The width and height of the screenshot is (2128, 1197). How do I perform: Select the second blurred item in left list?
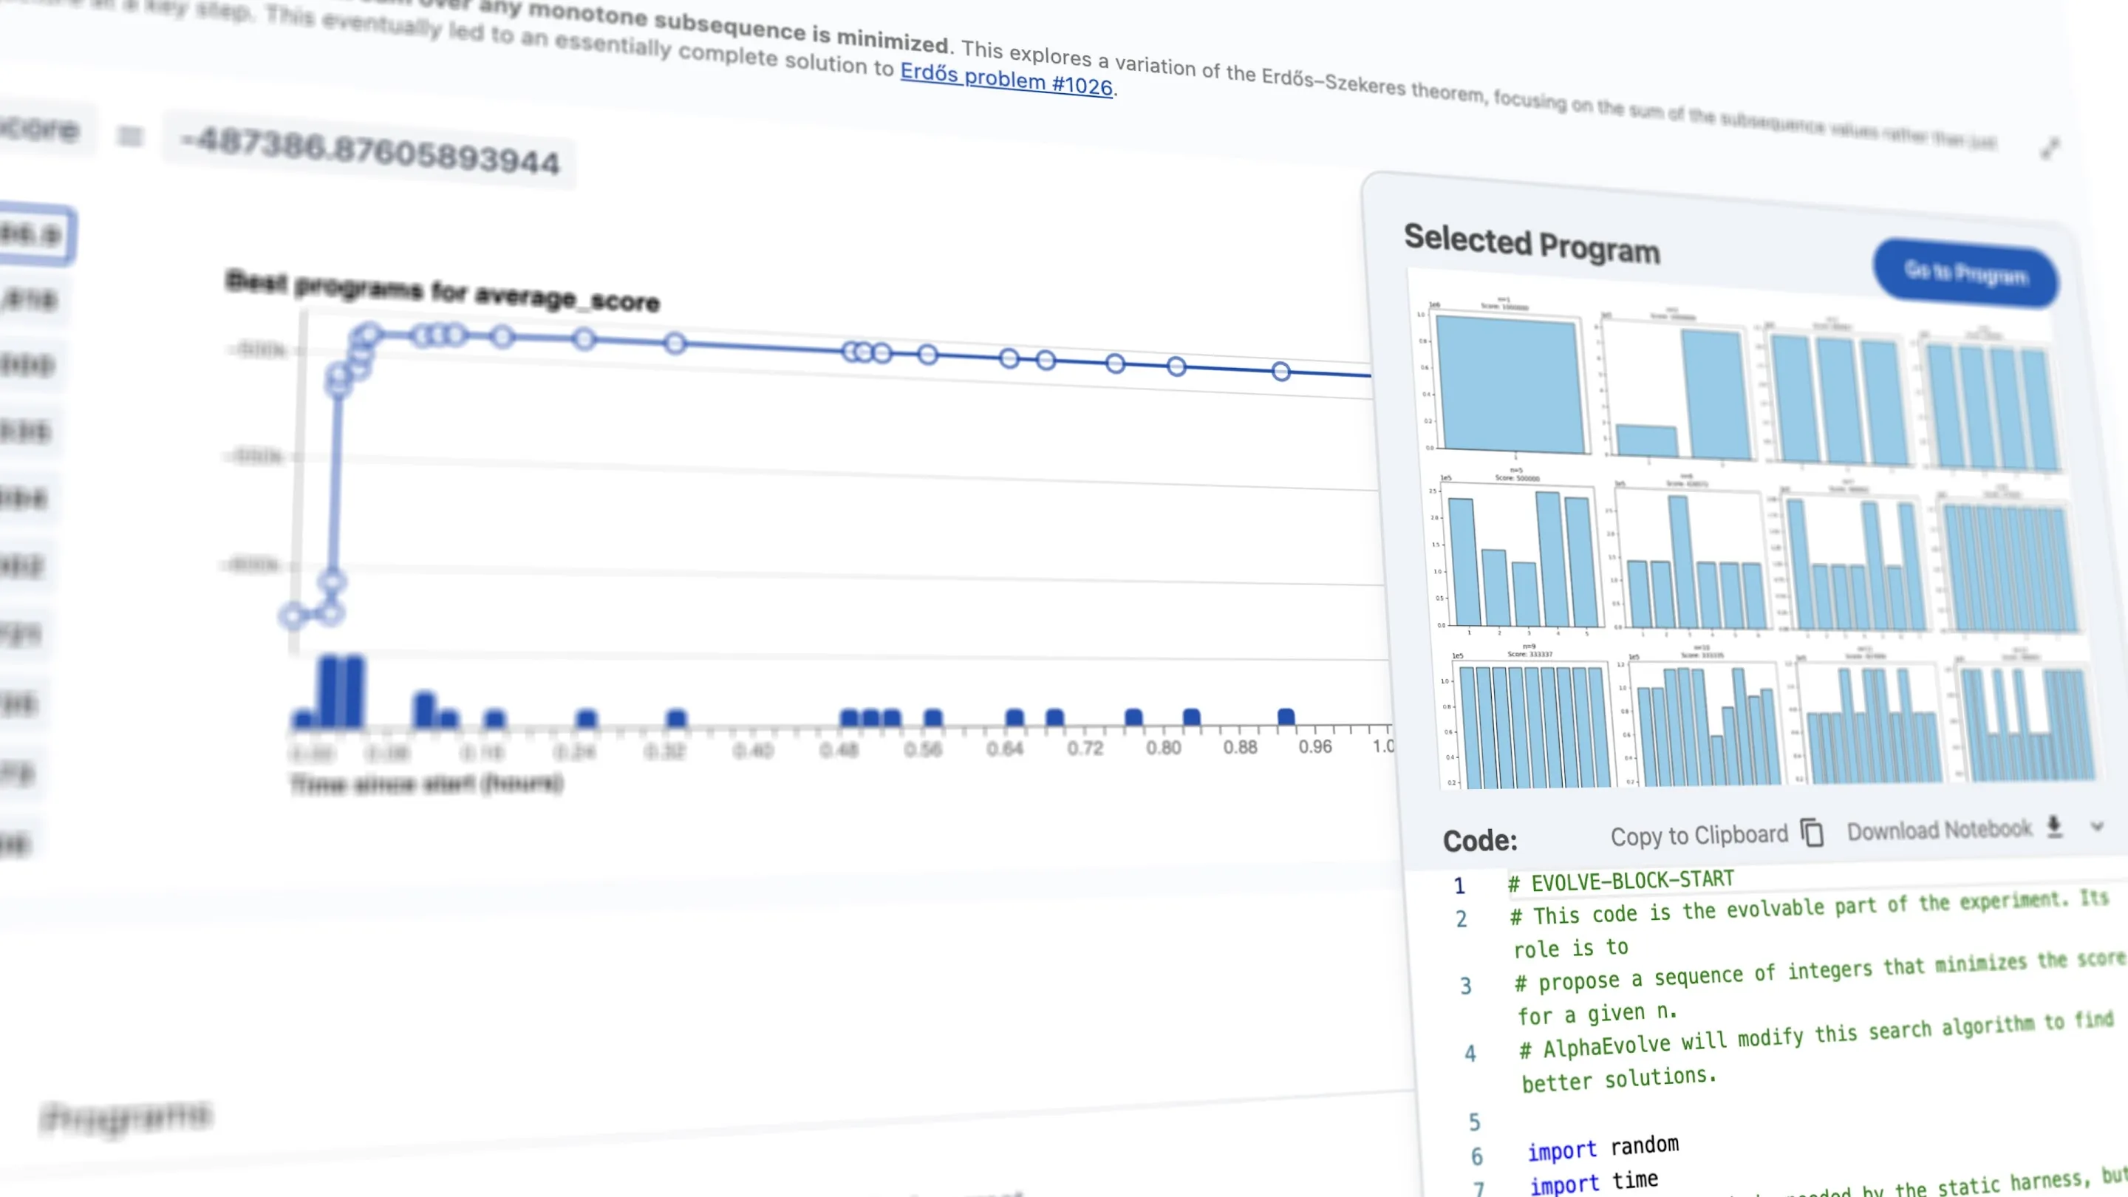(30, 299)
